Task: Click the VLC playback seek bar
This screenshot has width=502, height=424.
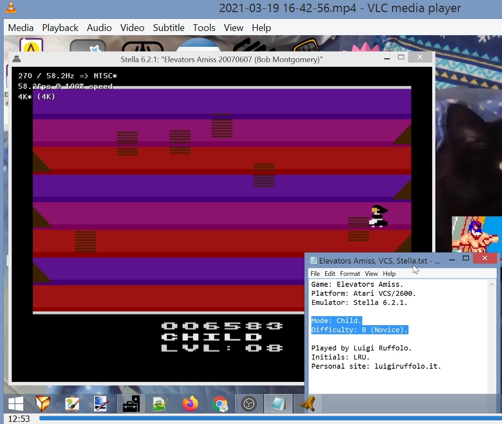Action: tap(263, 419)
